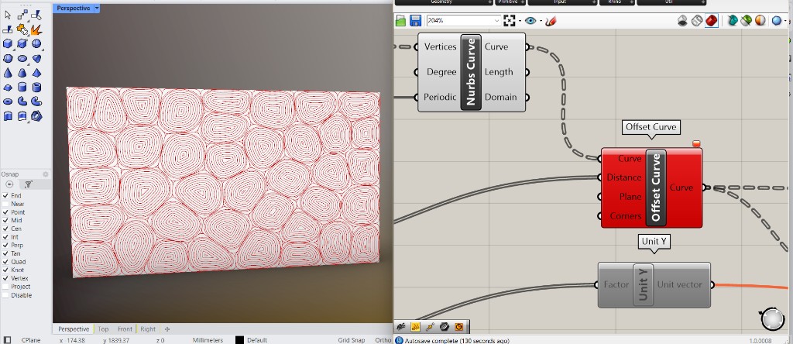The image size is (793, 344).
Task: Open the Perspective viewport title dropdown arrow
Action: point(97,8)
